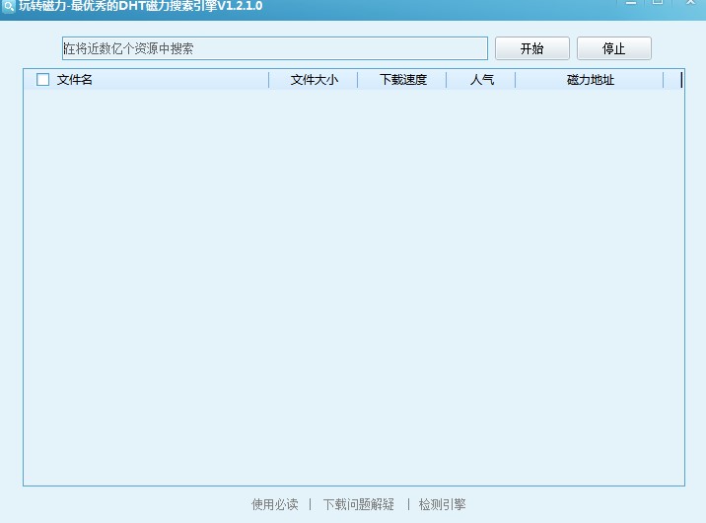
Task: Click the 文件名 column header
Action: [x=146, y=80]
